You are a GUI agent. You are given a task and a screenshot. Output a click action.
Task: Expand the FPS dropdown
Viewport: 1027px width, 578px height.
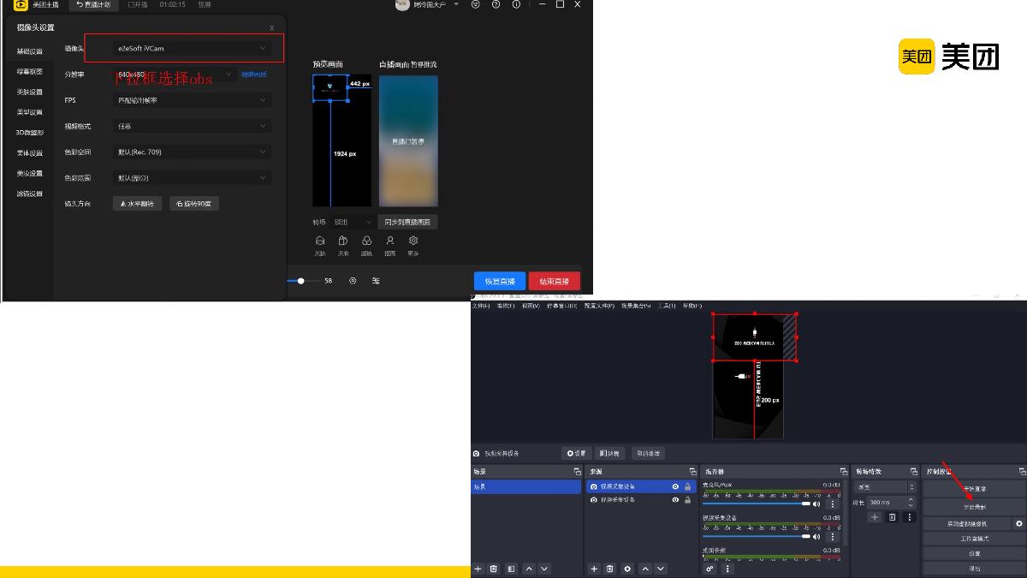pos(192,100)
